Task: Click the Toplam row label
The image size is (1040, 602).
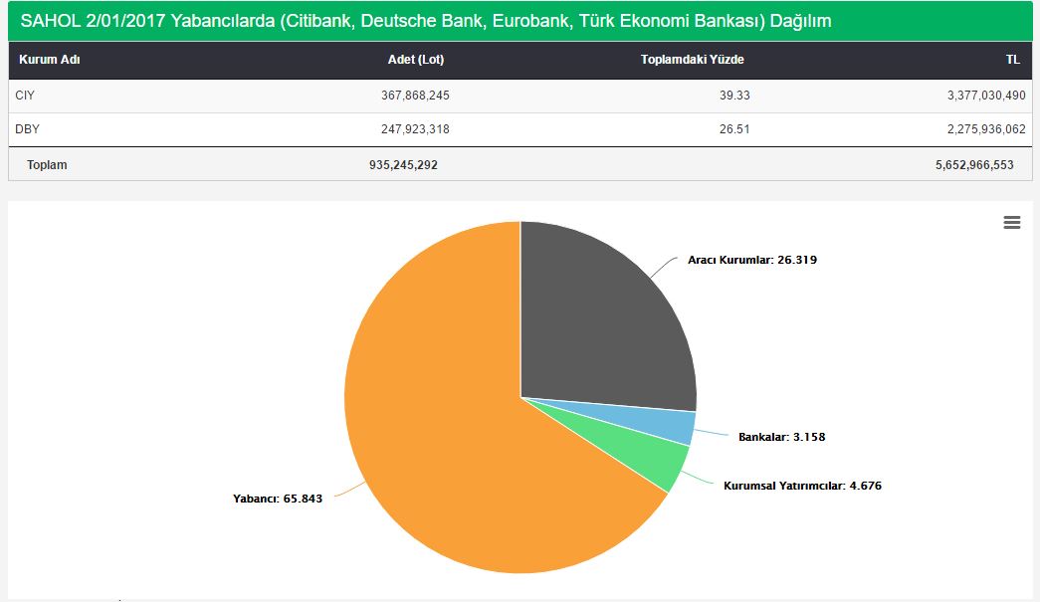Action: 47,165
